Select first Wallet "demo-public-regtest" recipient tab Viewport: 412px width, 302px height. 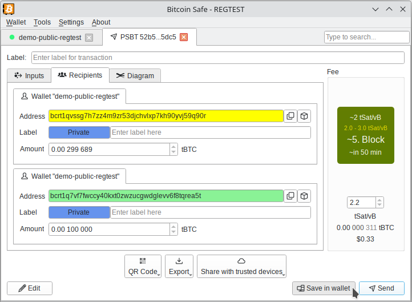click(x=70, y=96)
